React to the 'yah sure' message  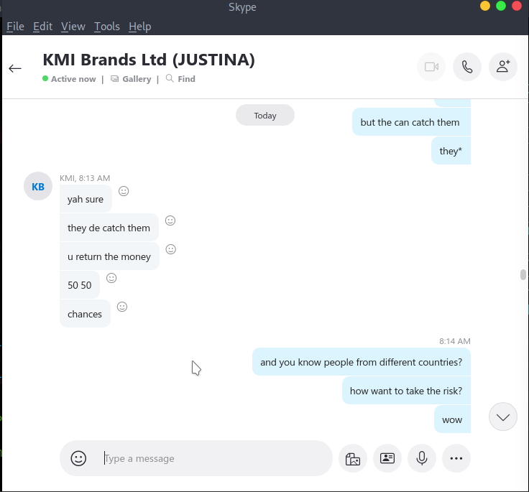[x=124, y=191]
